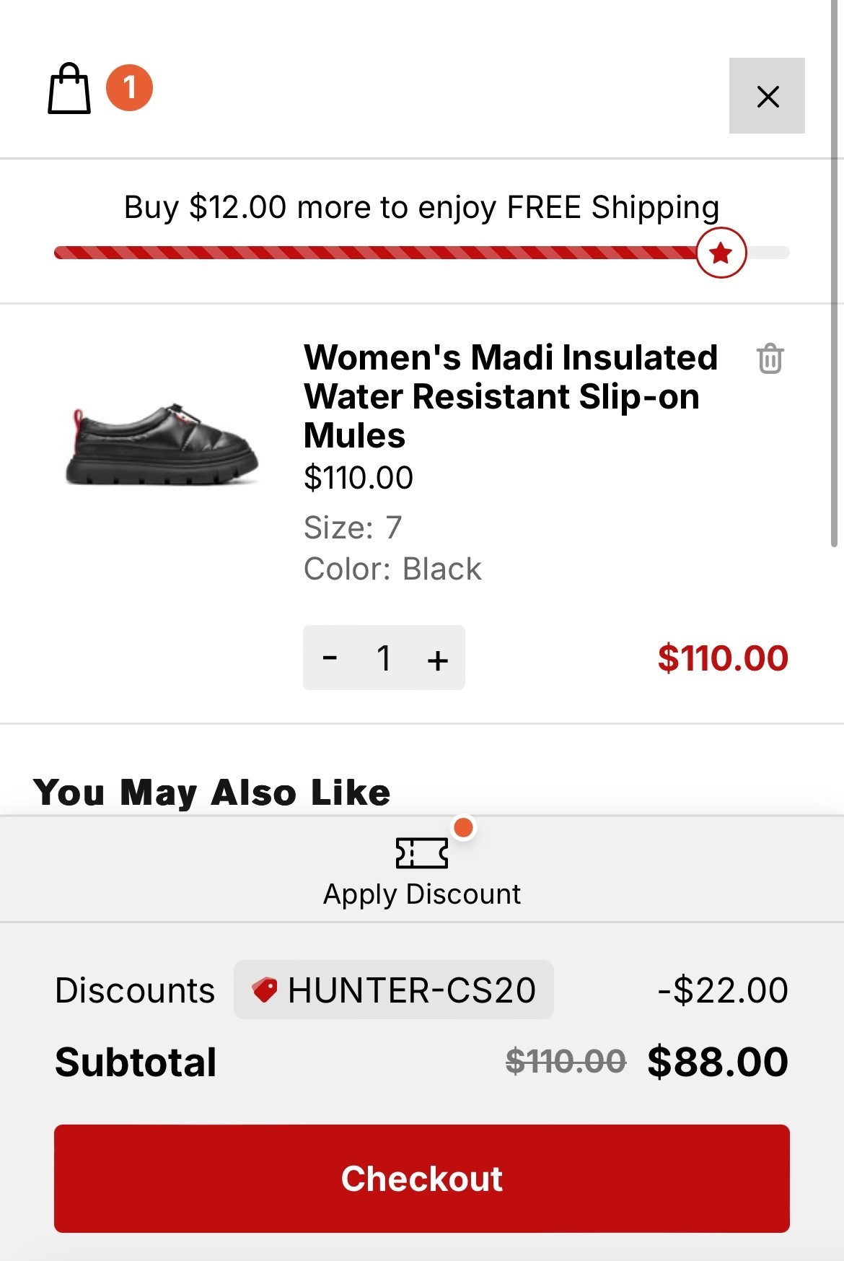Click the Size: 7 detail text
844x1261 pixels.
pyautogui.click(x=352, y=528)
